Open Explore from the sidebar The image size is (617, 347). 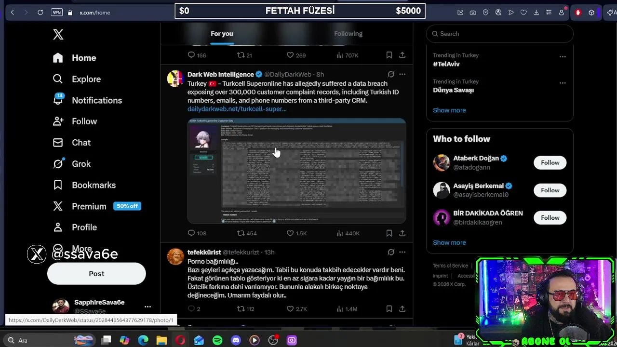coord(77,79)
